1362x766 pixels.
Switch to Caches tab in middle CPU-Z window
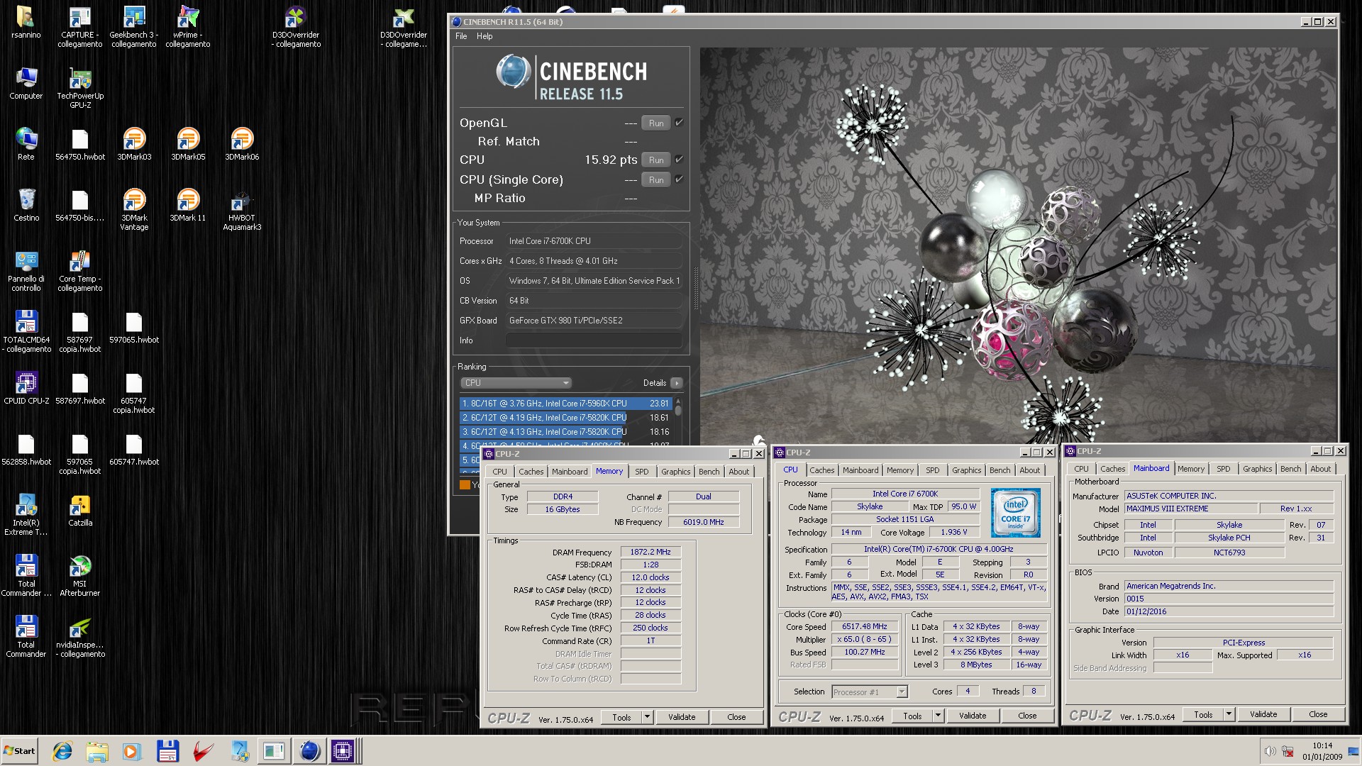coord(822,470)
